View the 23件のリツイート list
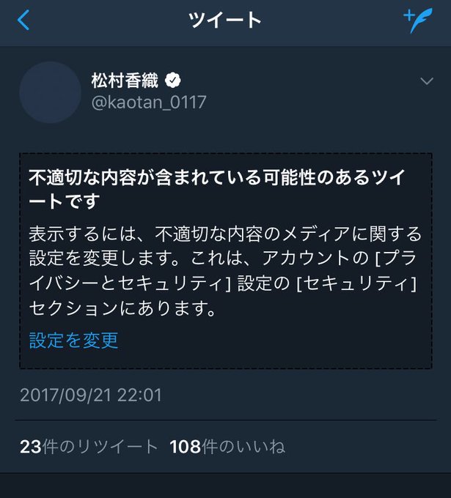Image resolution: width=451 pixels, height=498 pixels. [x=89, y=447]
